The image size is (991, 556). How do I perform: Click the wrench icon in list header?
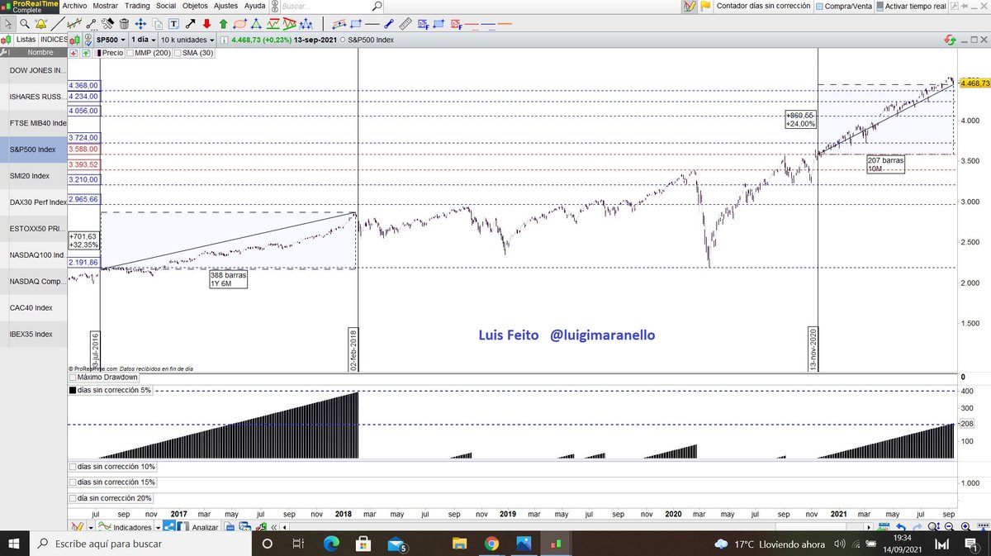click(x=6, y=53)
